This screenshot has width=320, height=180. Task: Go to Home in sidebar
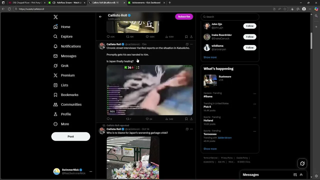(62, 27)
